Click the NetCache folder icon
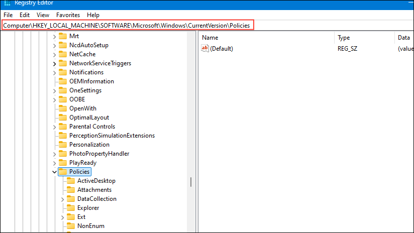The image size is (414, 233). 63,54
